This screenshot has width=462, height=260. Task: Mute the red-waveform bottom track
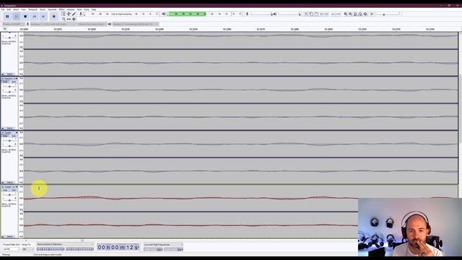5,190
